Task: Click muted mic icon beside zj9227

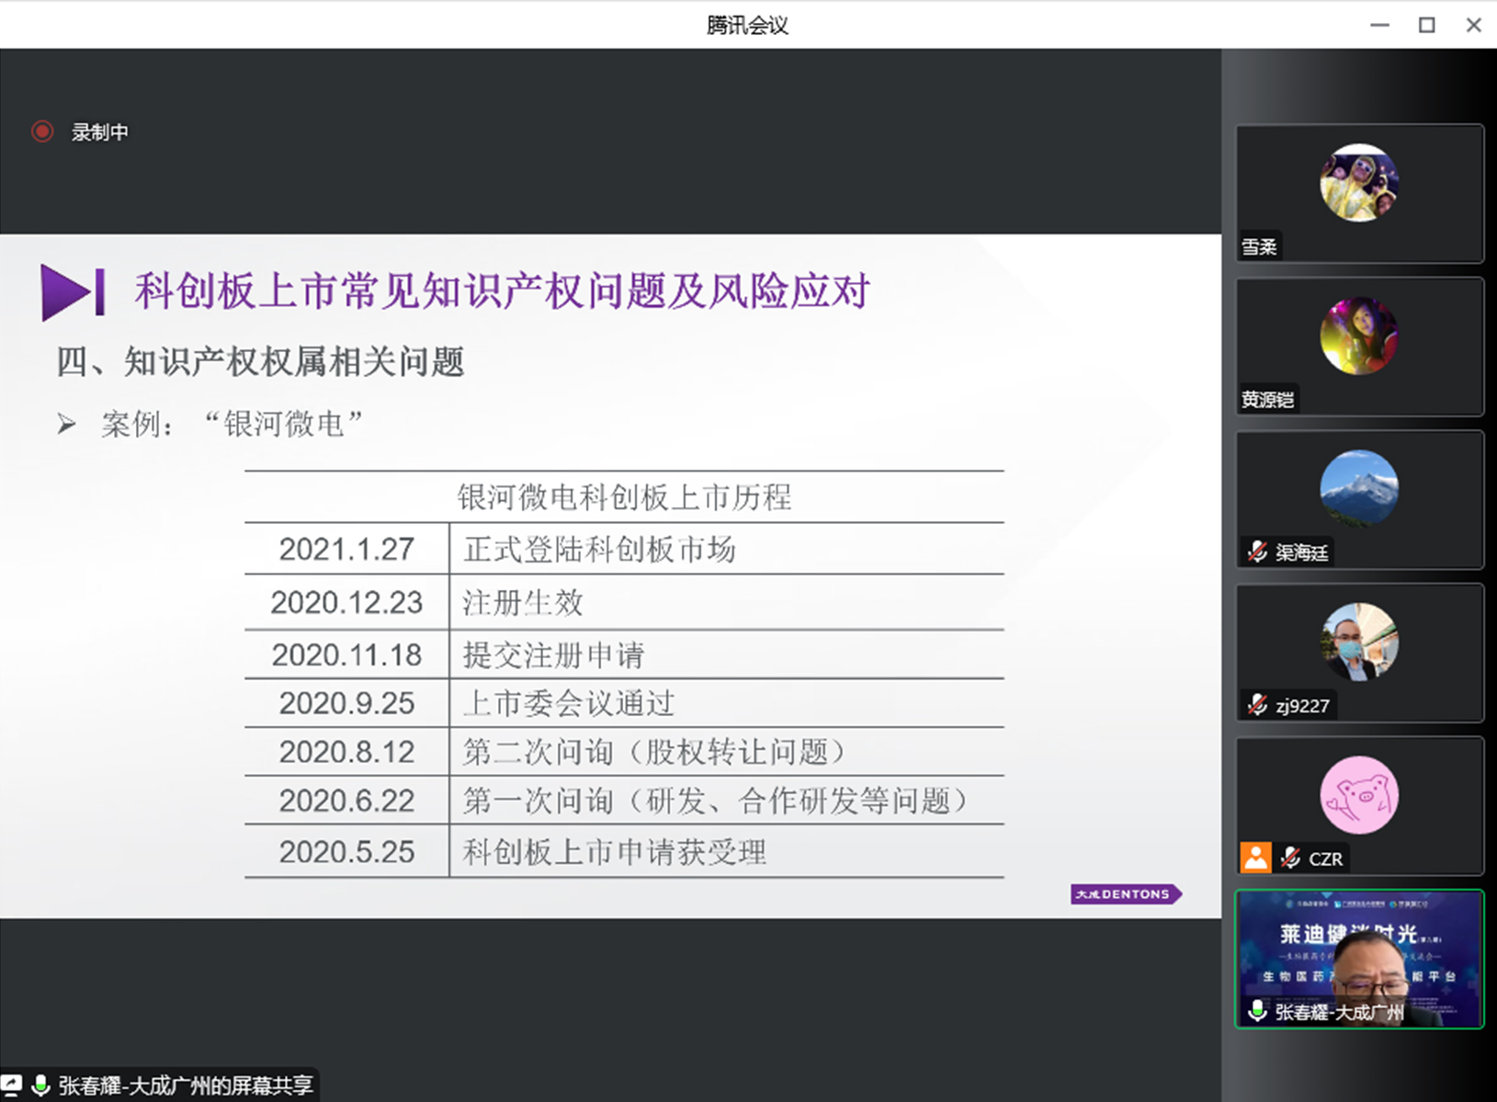Action: (1257, 705)
